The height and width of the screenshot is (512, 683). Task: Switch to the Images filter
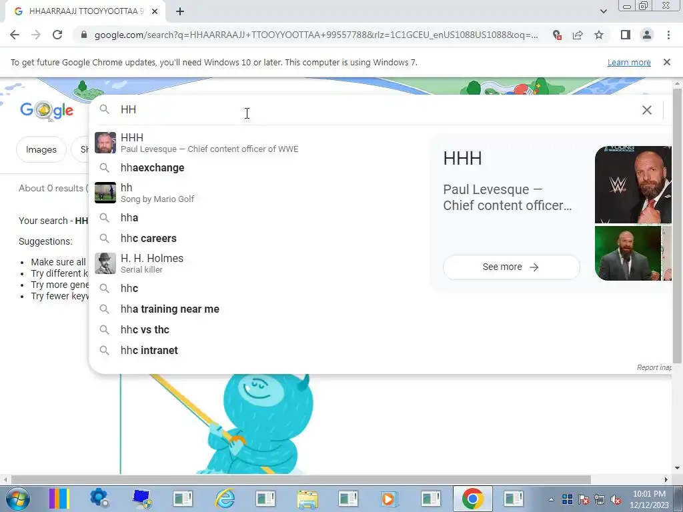(41, 150)
